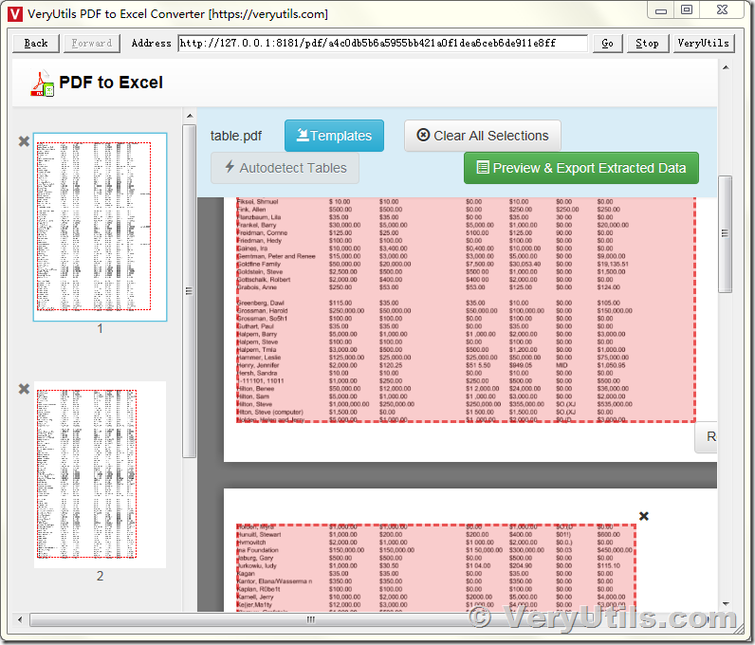The image size is (755, 645).
Task: Click the '$1,000,000.00' cell value
Action: [349, 404]
